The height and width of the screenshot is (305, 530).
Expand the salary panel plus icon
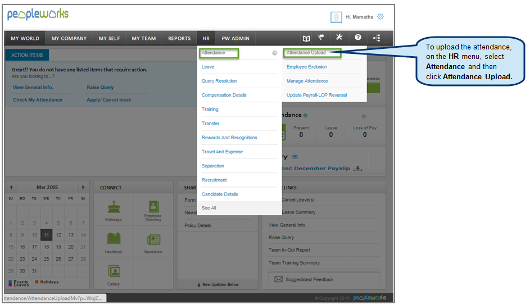pos(295,157)
